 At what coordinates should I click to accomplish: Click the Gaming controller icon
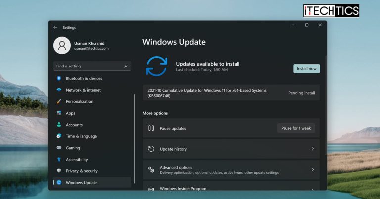click(x=59, y=148)
